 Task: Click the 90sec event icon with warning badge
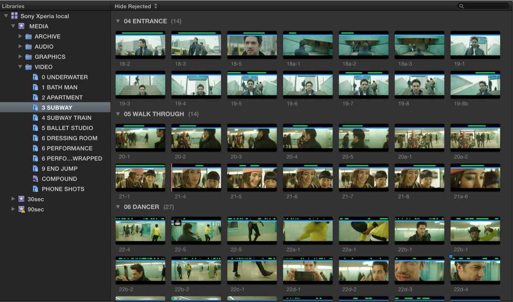click(21, 209)
